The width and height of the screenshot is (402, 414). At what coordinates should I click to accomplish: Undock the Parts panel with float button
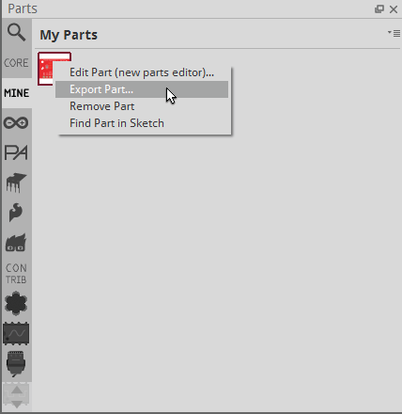pyautogui.click(x=379, y=9)
